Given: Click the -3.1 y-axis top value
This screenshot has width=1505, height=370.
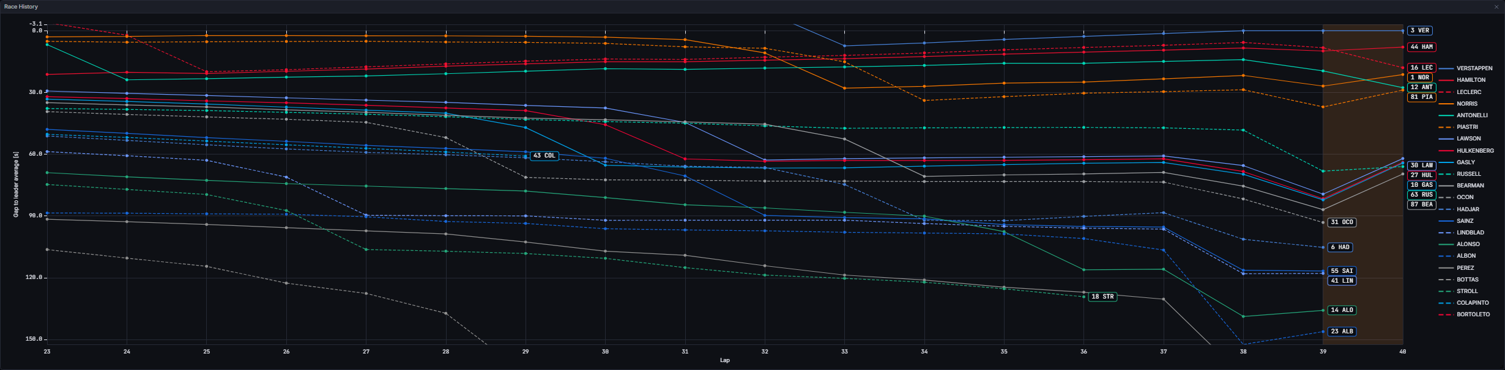Looking at the screenshot, I should pos(36,24).
